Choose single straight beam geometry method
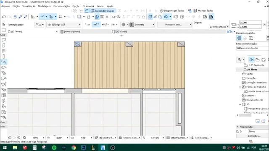 pyautogui.click(x=87, y=25)
